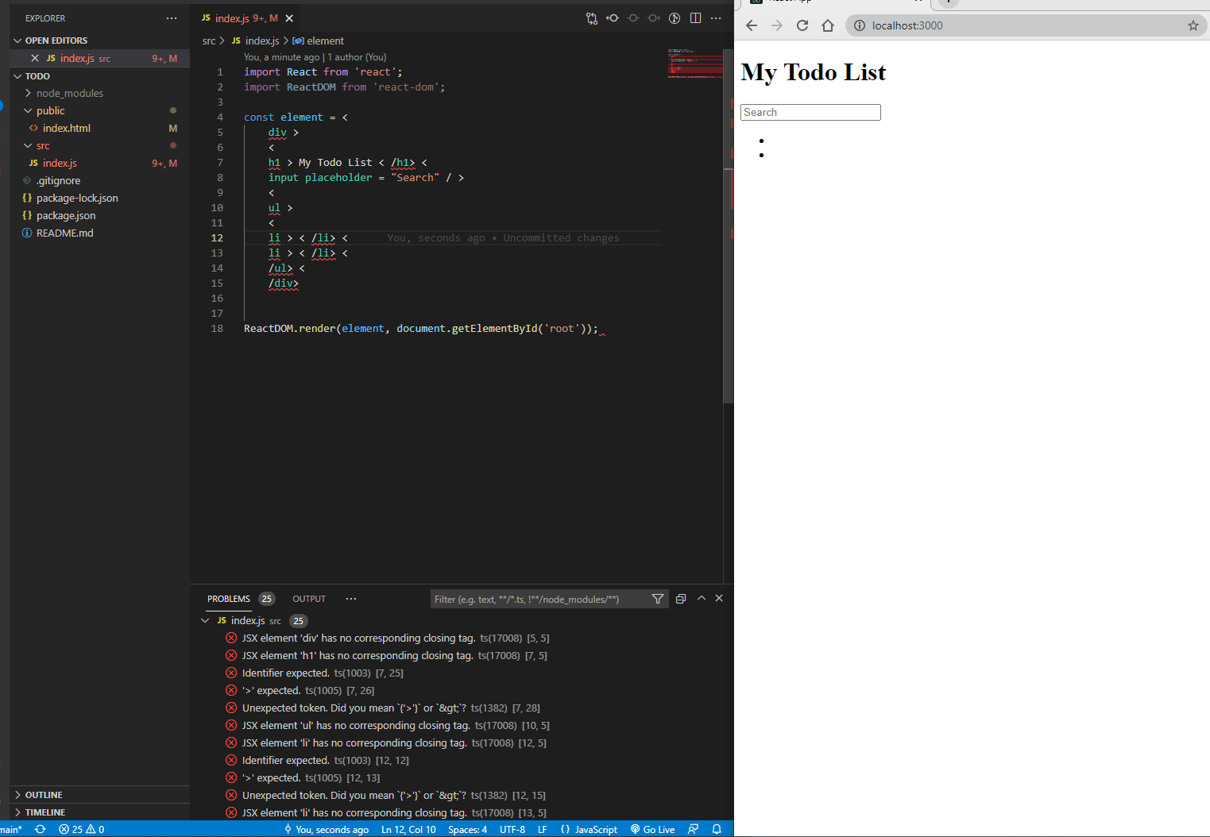Click the editor vertical scrollbar
The image size is (1210, 837).
[x=729, y=226]
